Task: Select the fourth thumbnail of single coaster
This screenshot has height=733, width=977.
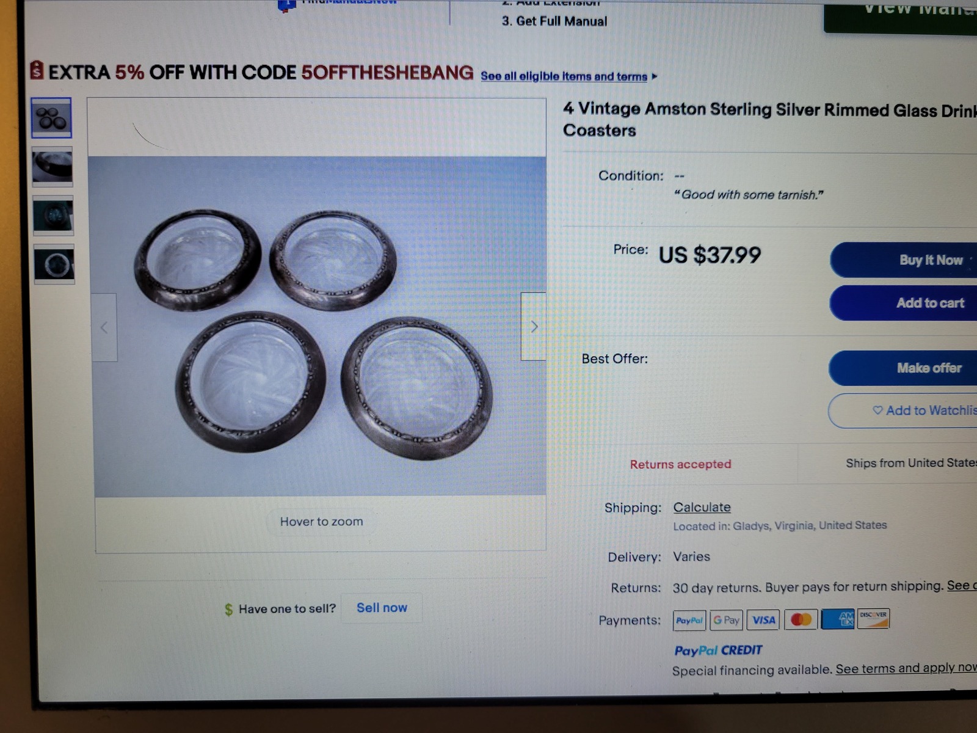Action: click(54, 264)
